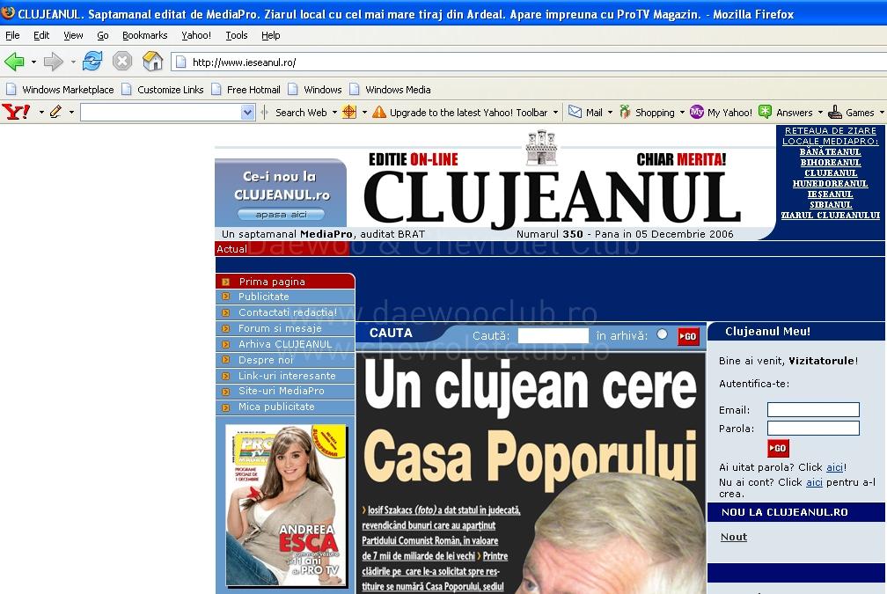Viewport: 887px width, 594px height.
Task: Open the Search Web dropdown arrow
Action: click(334, 113)
